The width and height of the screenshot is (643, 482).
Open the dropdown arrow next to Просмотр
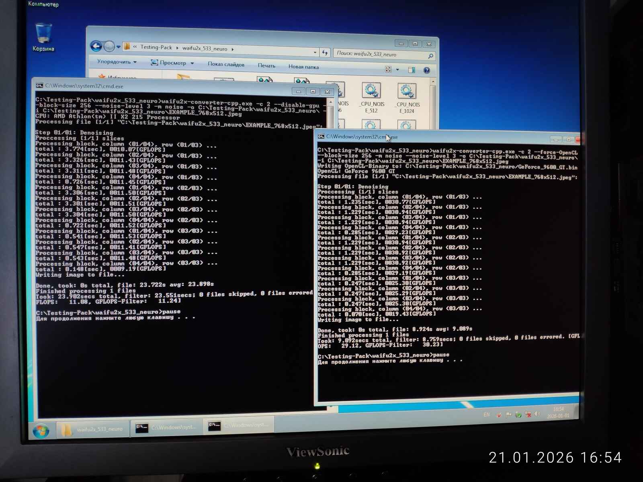(192, 63)
